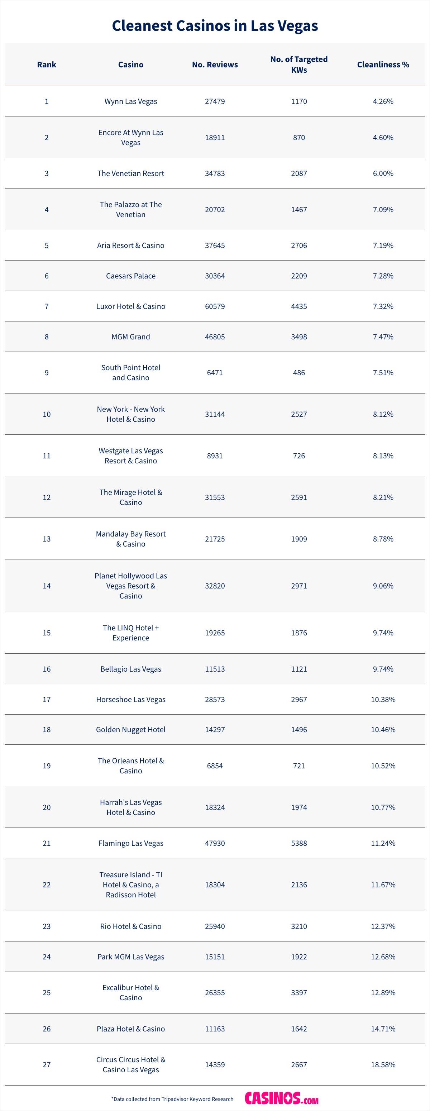This screenshot has width=430, height=1111.
Task: Select The Venetian Resort row name
Action: (x=131, y=173)
